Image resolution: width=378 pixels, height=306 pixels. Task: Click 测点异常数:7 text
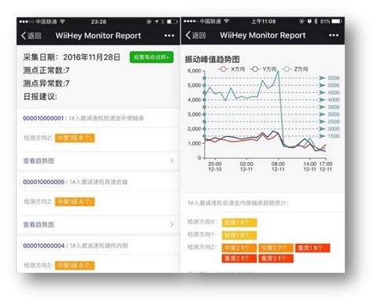coord(46,83)
